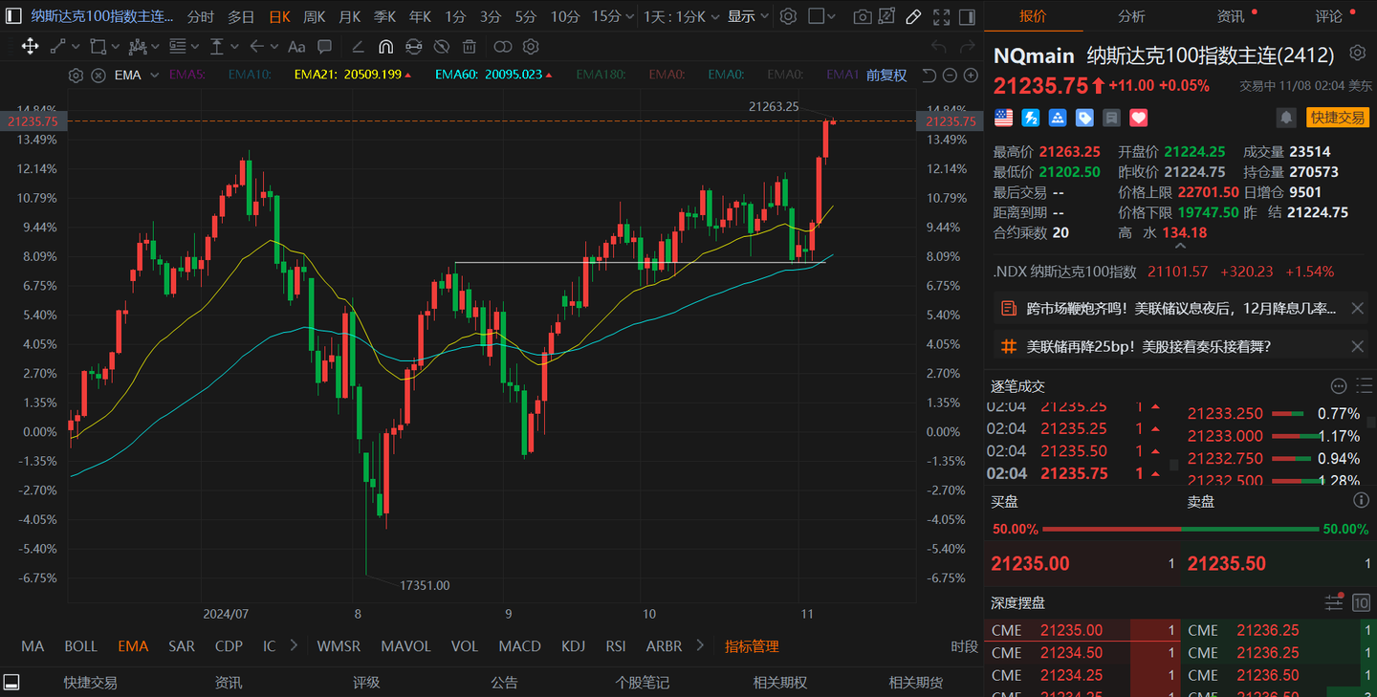The width and height of the screenshot is (1377, 697).
Task: Select the crosshair move cursor tool
Action: pyautogui.click(x=30, y=47)
